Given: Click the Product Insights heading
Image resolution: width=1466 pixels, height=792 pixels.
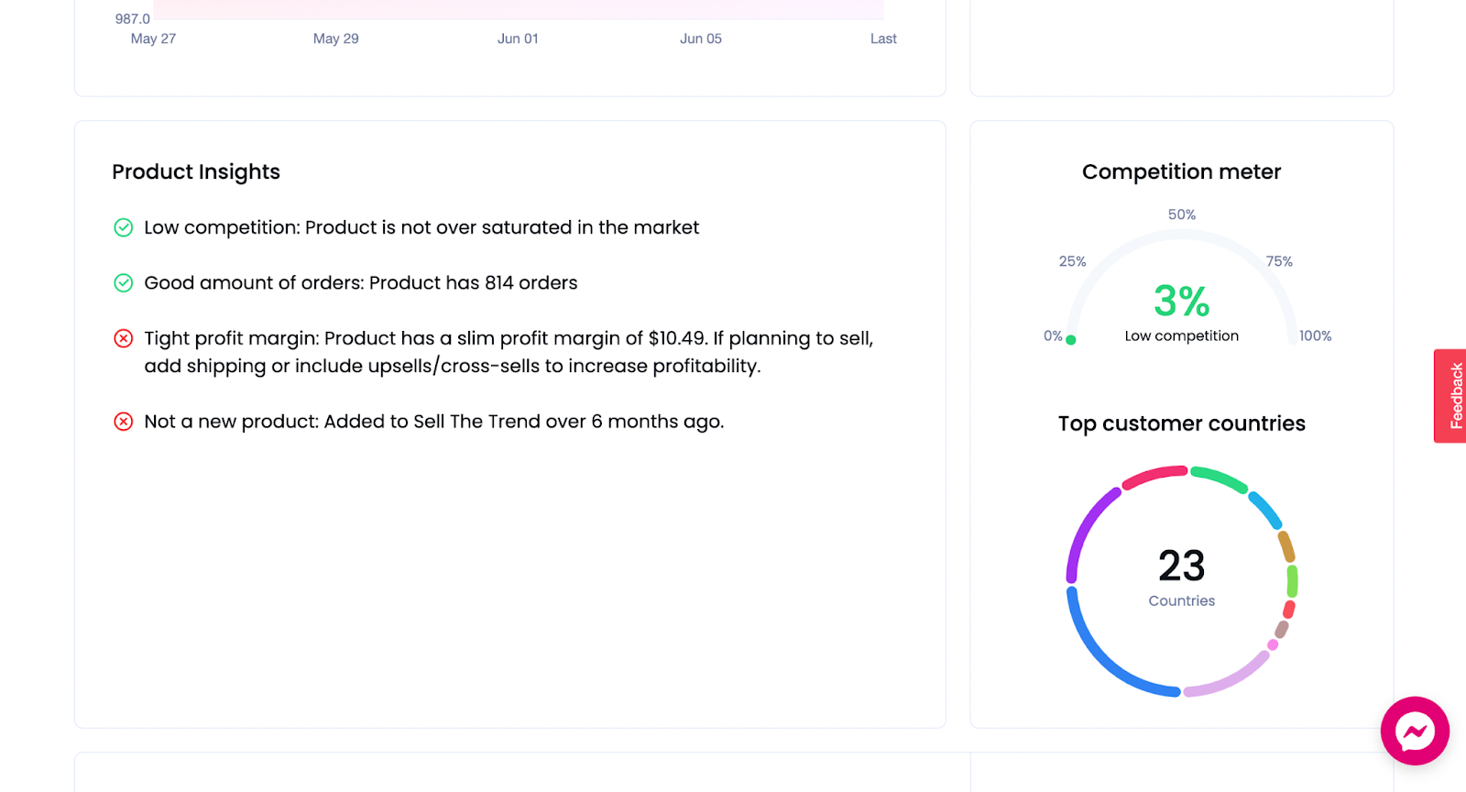Looking at the screenshot, I should [196, 172].
